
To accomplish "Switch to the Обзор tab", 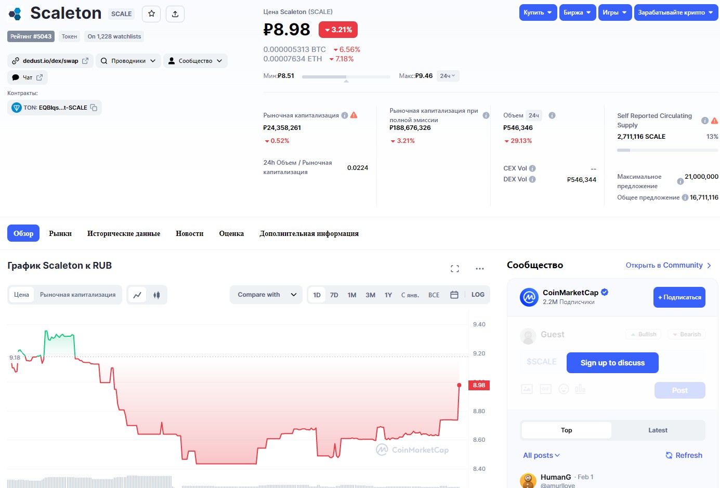I will pyautogui.click(x=23, y=233).
